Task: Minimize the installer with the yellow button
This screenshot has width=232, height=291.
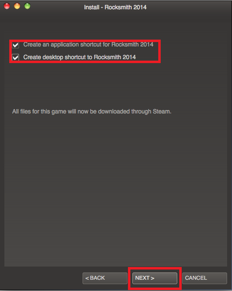Action: (x=17, y=6)
